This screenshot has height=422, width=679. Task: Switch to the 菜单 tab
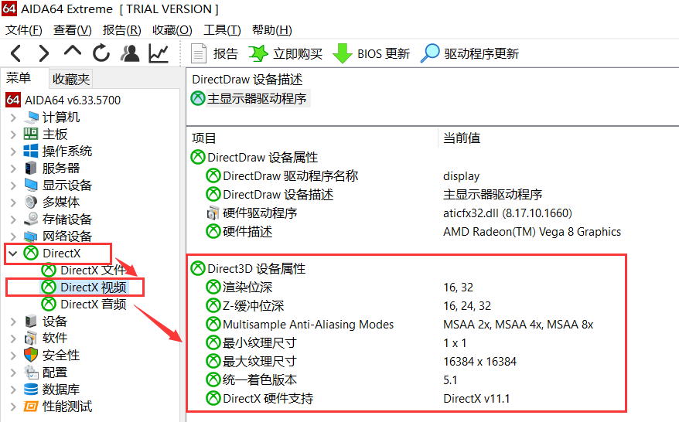(x=19, y=78)
